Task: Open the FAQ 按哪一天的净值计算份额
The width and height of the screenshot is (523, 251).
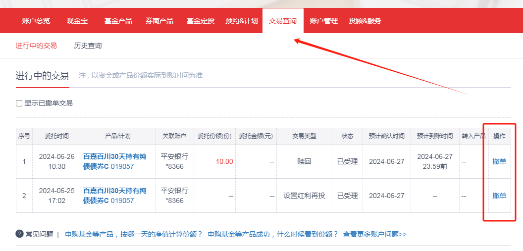Action: [x=134, y=234]
